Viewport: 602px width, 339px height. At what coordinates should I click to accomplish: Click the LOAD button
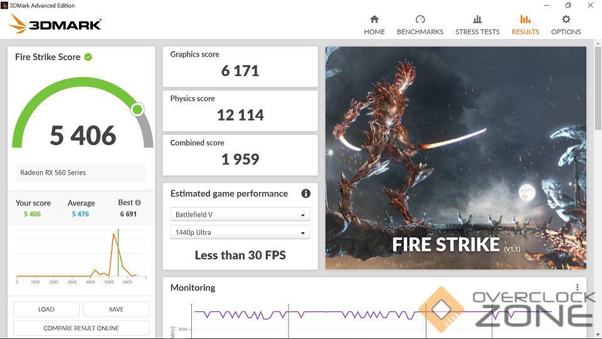coord(46,309)
